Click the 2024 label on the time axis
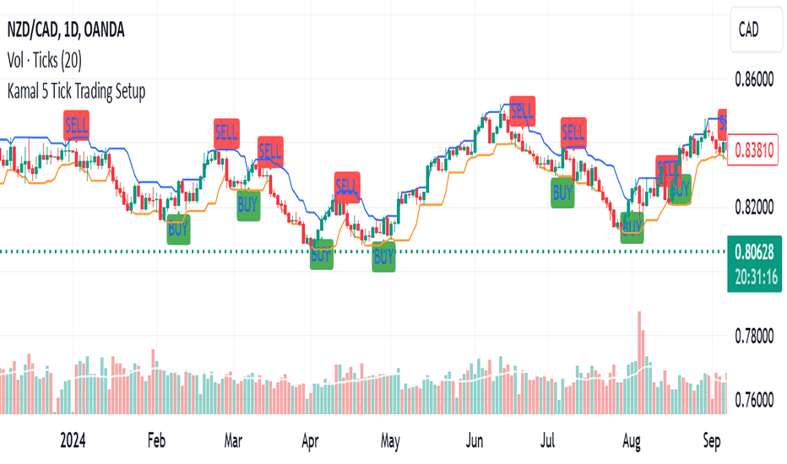The width and height of the screenshot is (787, 464). [73, 441]
